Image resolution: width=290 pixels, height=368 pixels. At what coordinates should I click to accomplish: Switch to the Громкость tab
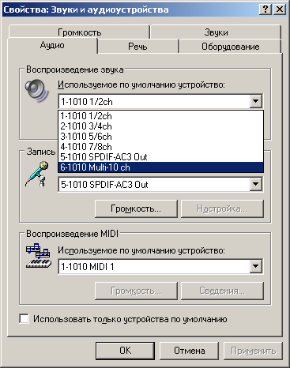(x=79, y=32)
